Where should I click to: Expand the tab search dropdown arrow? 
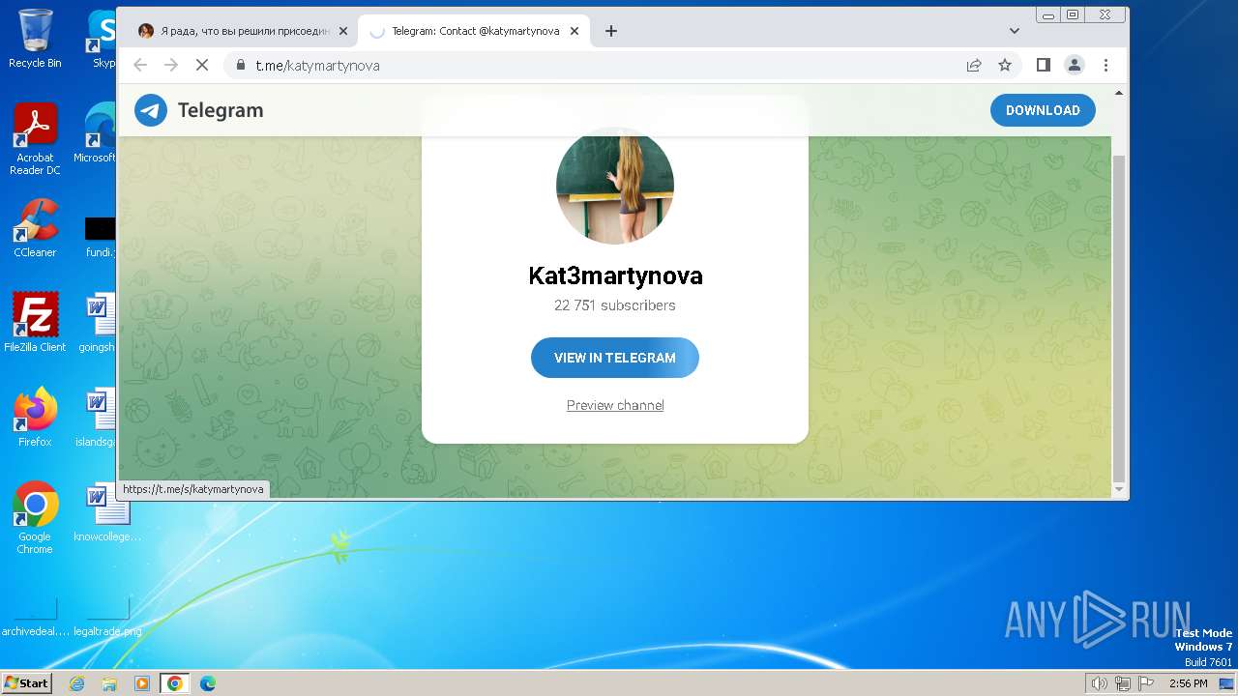tap(1015, 31)
